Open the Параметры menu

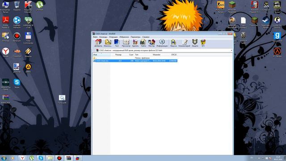tap(135, 37)
